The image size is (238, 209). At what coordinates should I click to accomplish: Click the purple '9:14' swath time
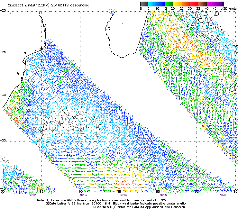124,195
